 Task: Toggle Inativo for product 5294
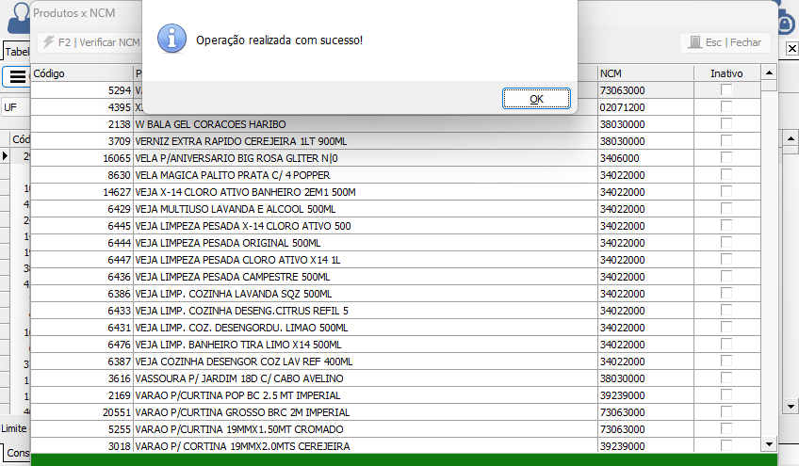tap(726, 90)
